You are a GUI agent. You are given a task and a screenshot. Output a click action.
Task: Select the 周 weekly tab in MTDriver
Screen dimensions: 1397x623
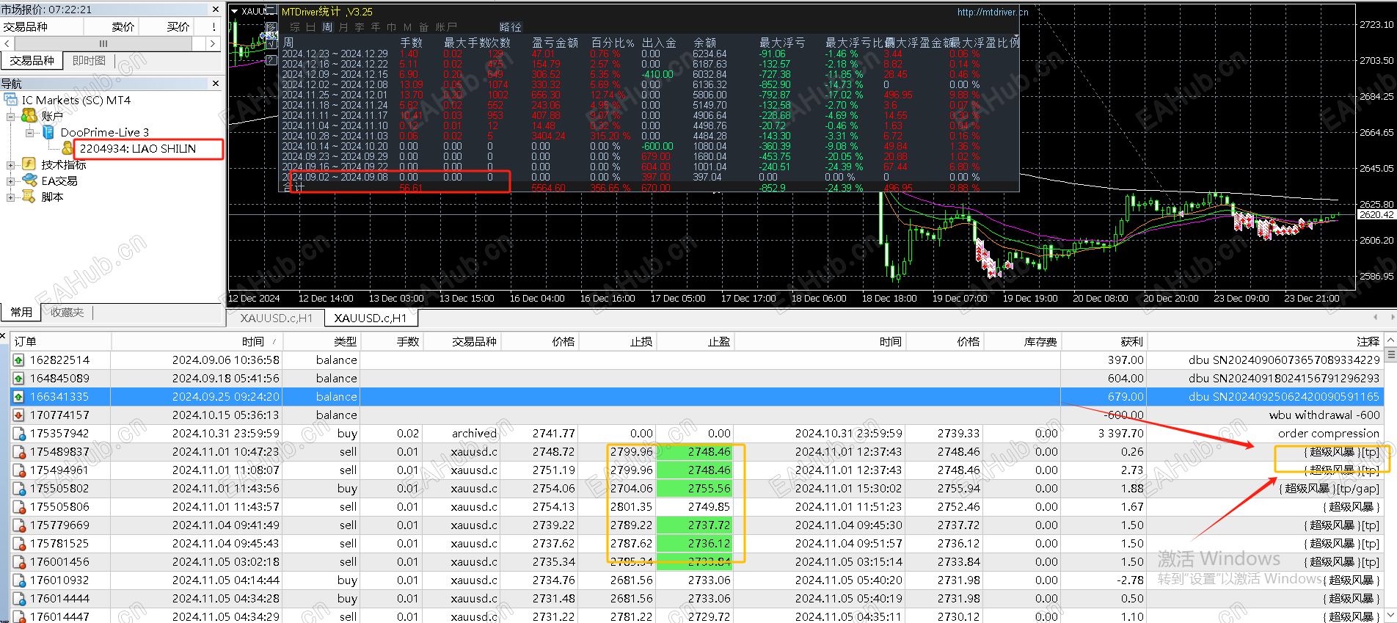pyautogui.click(x=327, y=26)
